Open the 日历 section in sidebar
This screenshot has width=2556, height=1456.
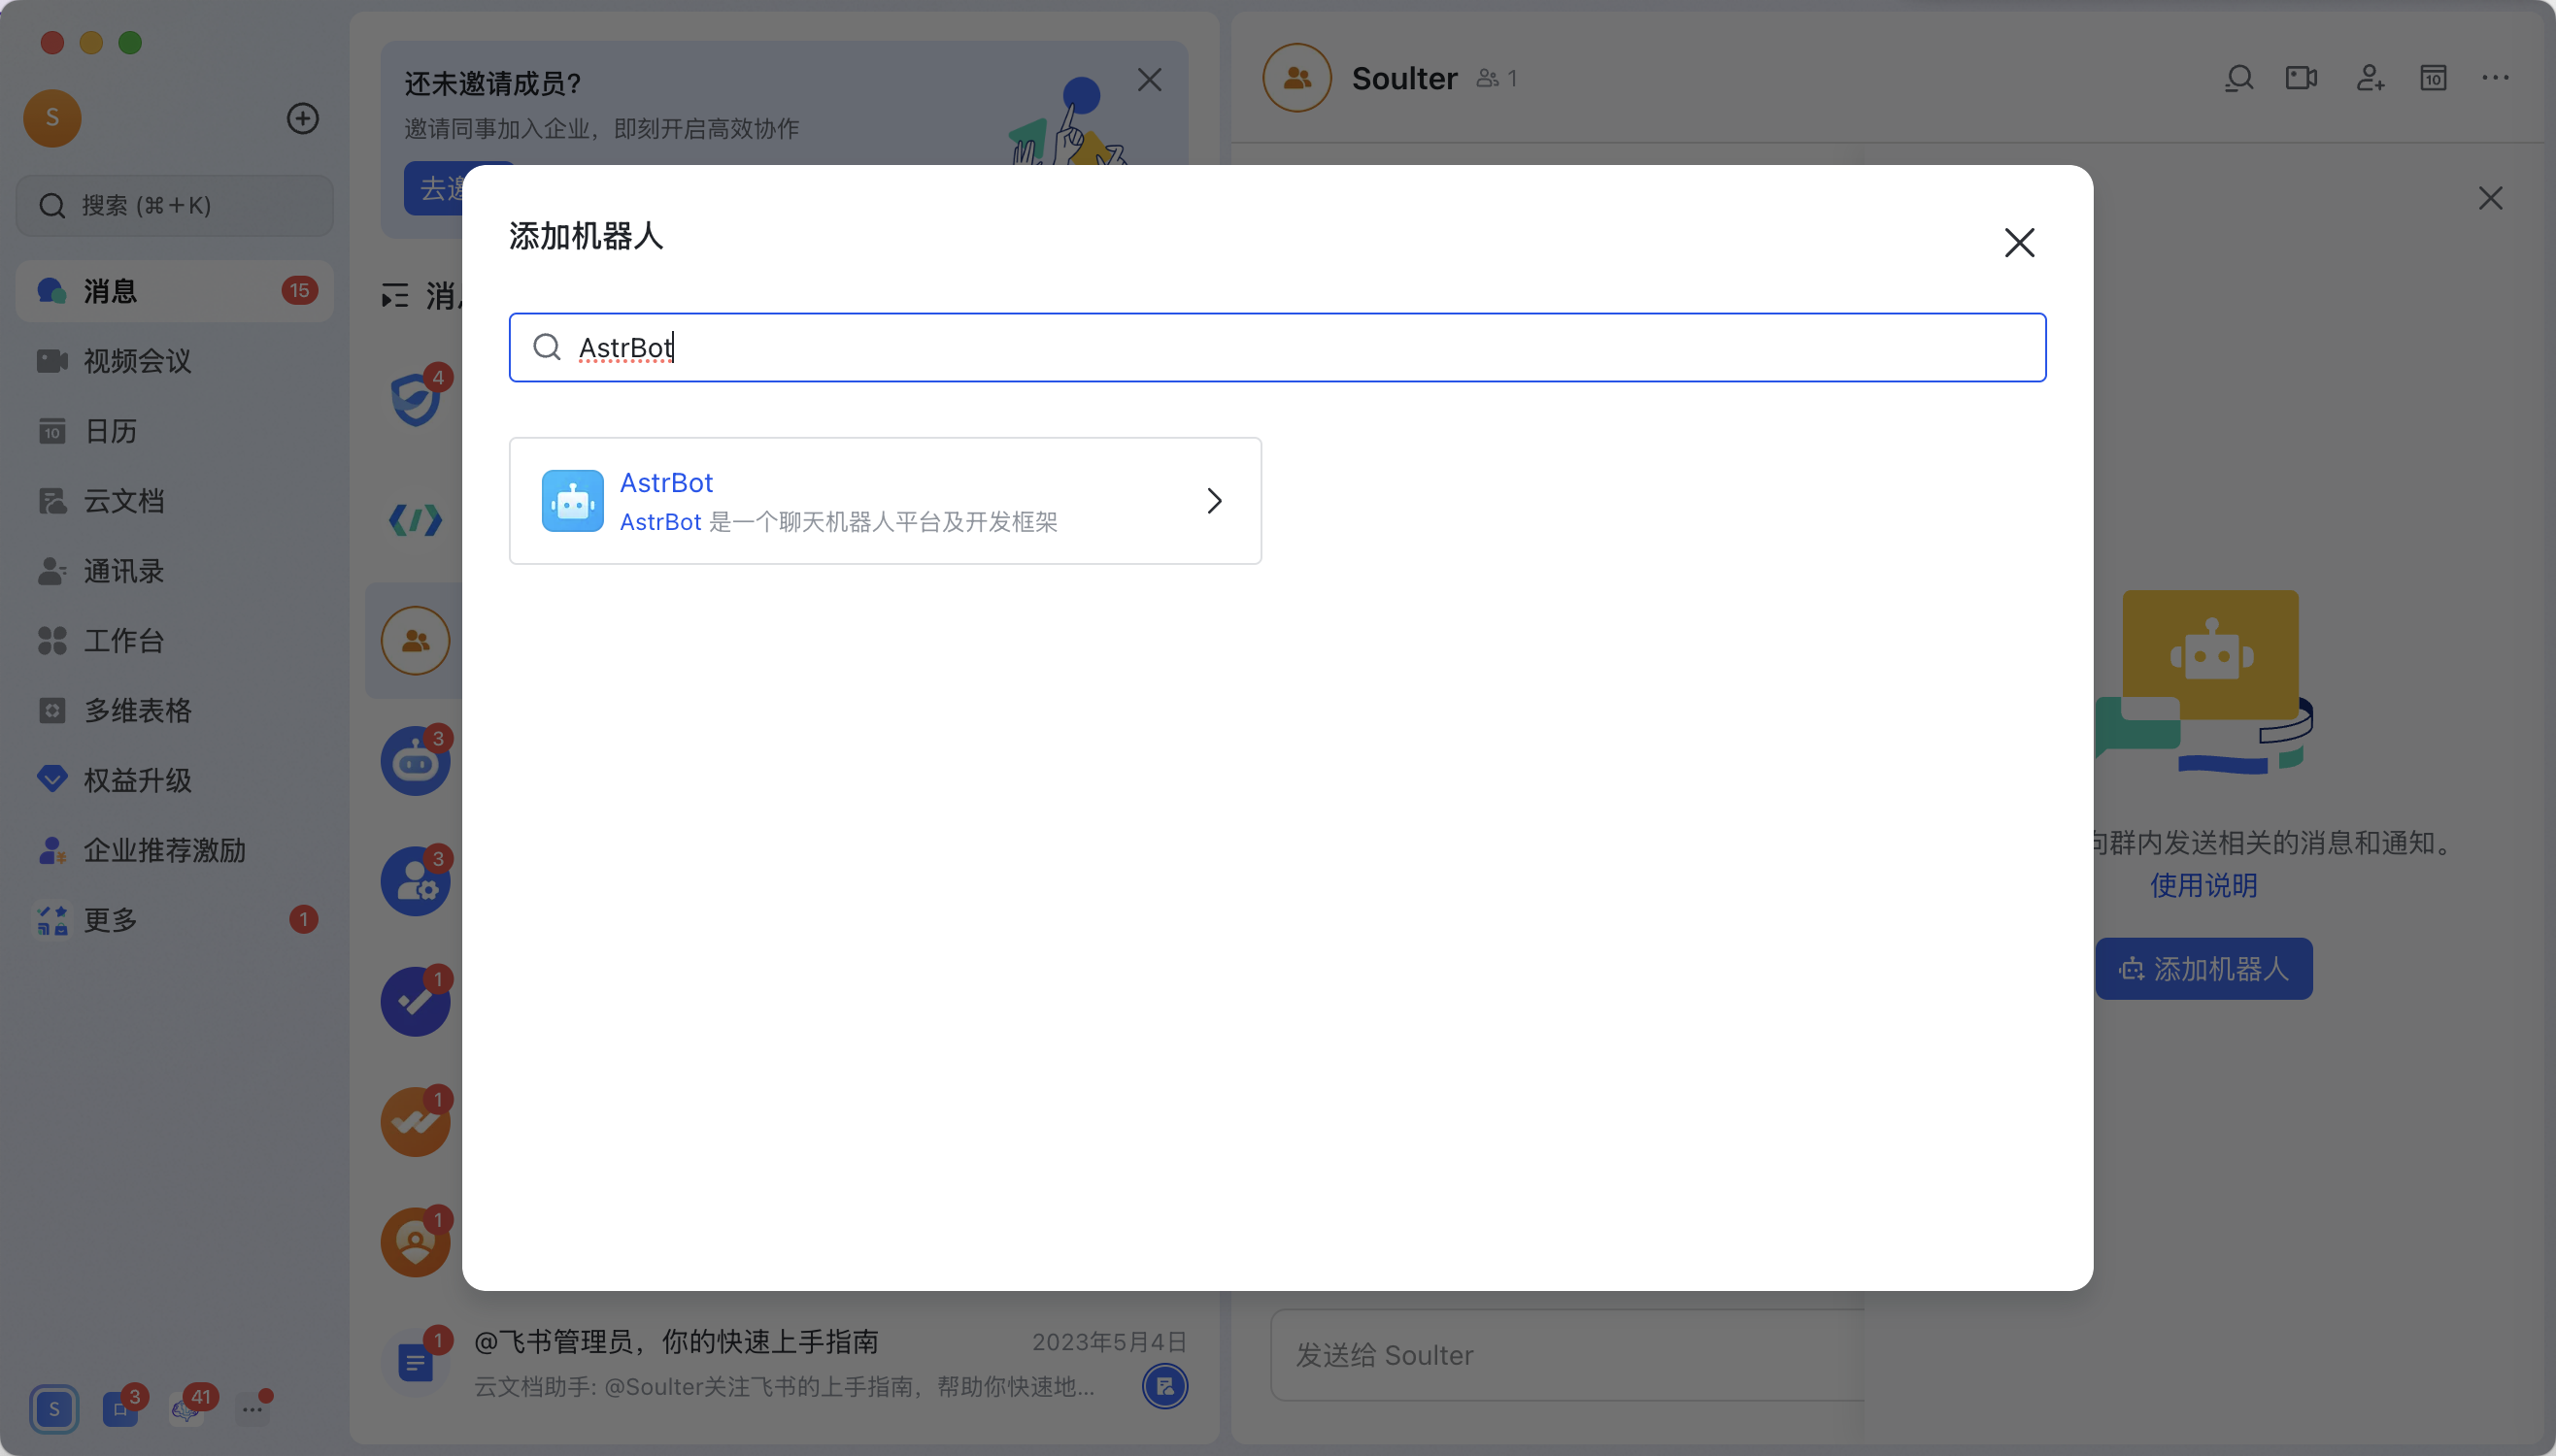(x=108, y=431)
